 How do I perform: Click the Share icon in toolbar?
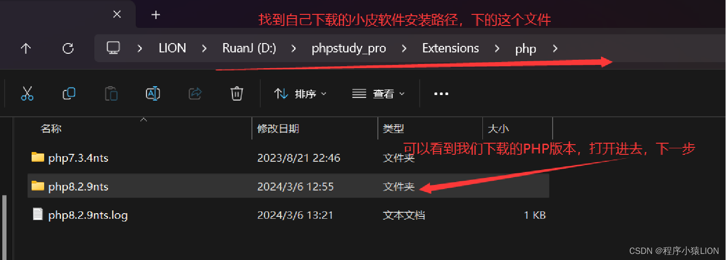click(195, 94)
